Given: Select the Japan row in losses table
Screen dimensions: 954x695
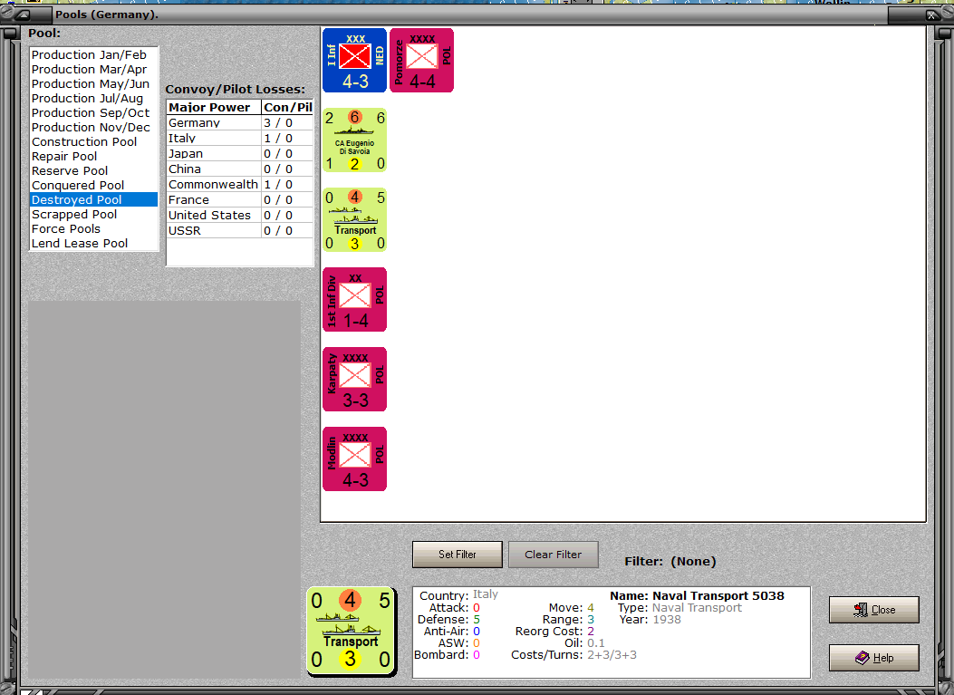Looking at the screenshot, I should [x=240, y=153].
